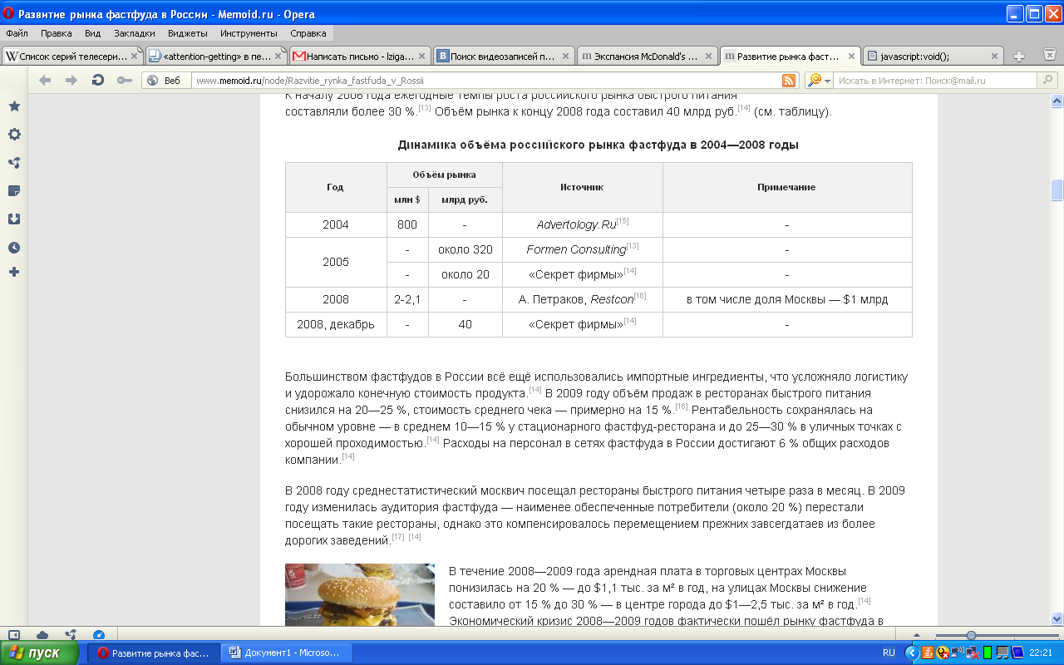Click footnote [16] next to А. Петраков, Restcon
The width and height of the screenshot is (1064, 665).
pyautogui.click(x=640, y=296)
